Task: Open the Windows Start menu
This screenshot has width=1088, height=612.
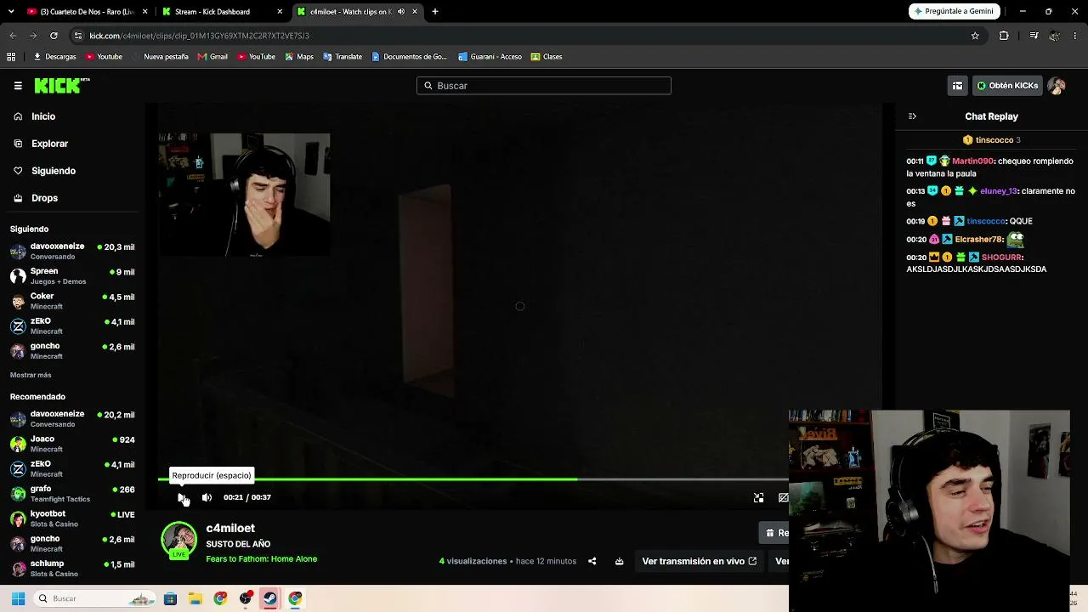Action: coord(18,598)
